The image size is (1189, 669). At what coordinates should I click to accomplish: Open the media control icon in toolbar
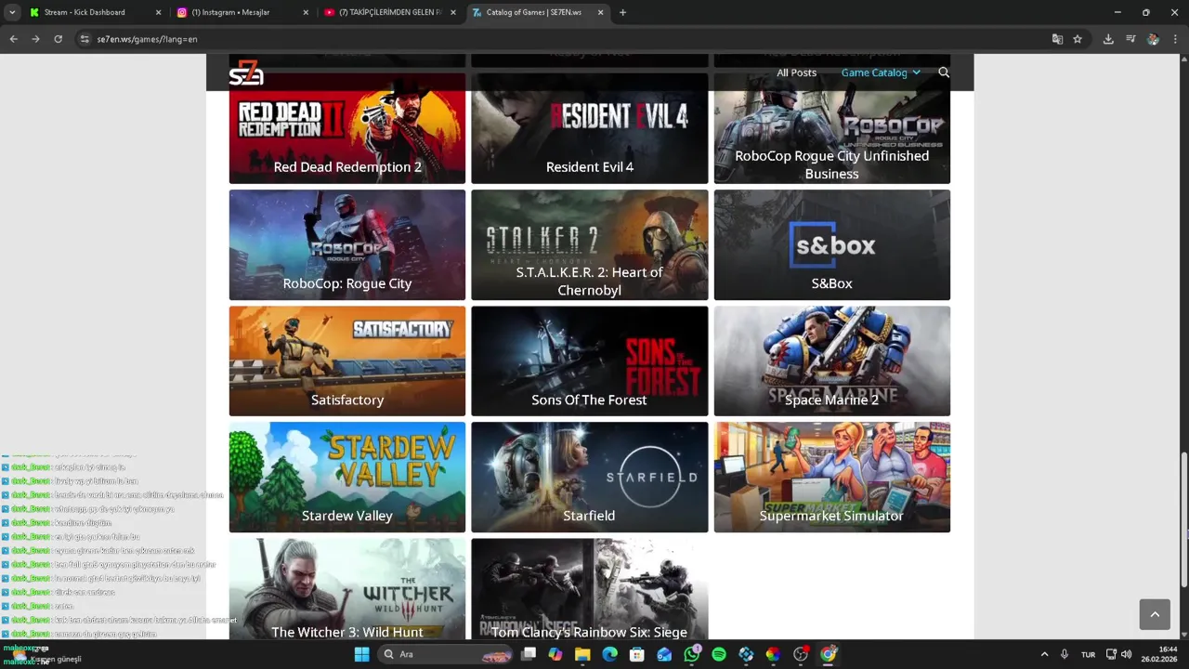(1130, 39)
